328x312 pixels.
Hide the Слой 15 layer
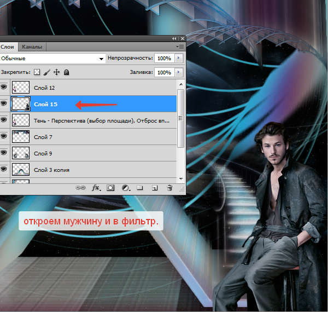3,103
